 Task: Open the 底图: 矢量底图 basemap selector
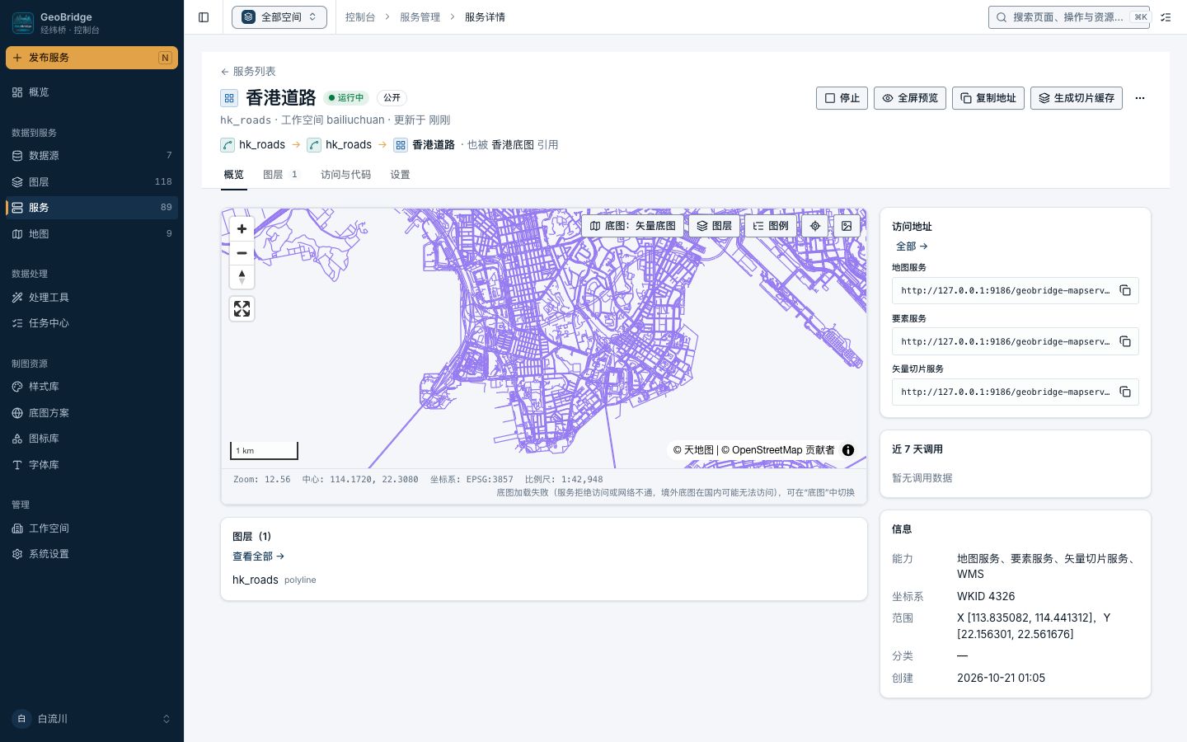point(633,226)
